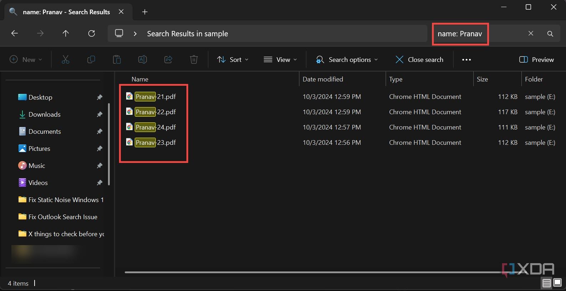Click the Paste clipboard icon
The height and width of the screenshot is (291, 566).
[x=117, y=60]
